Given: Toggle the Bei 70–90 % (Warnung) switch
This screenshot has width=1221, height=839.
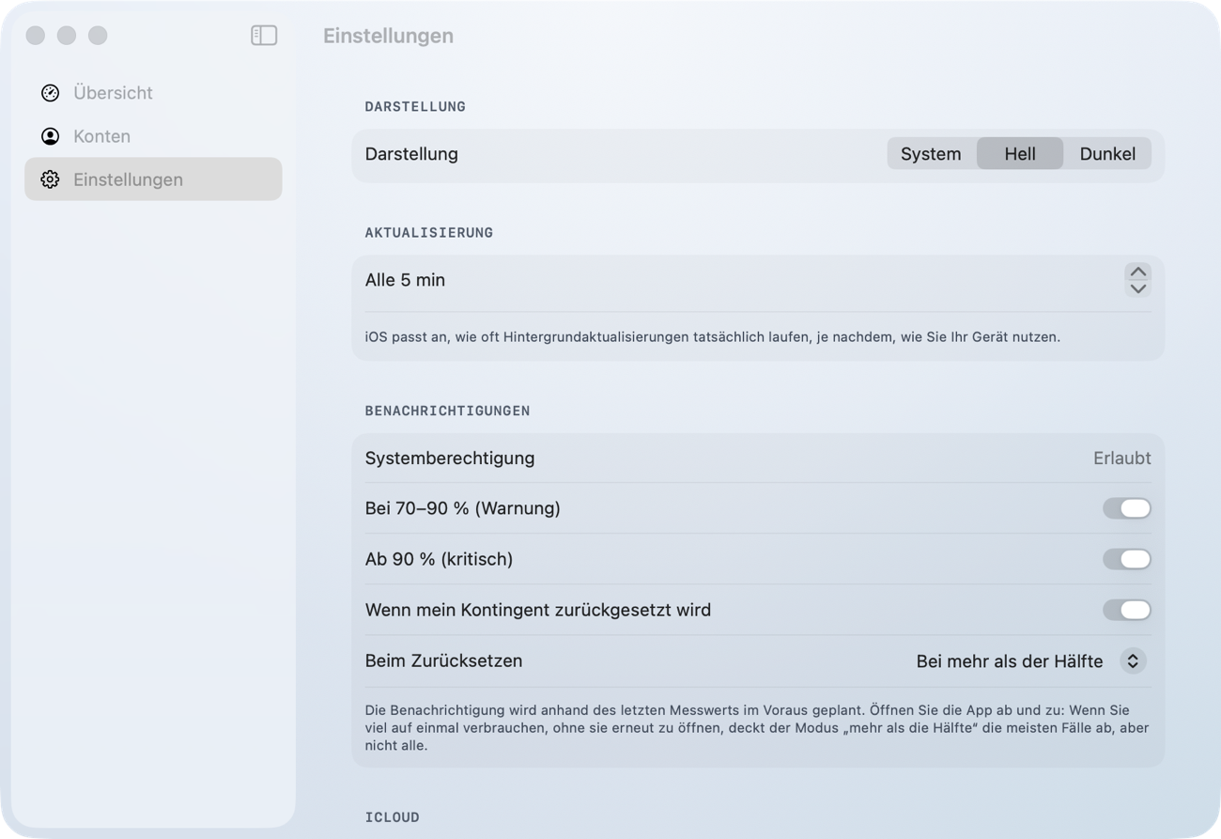Looking at the screenshot, I should coord(1127,508).
